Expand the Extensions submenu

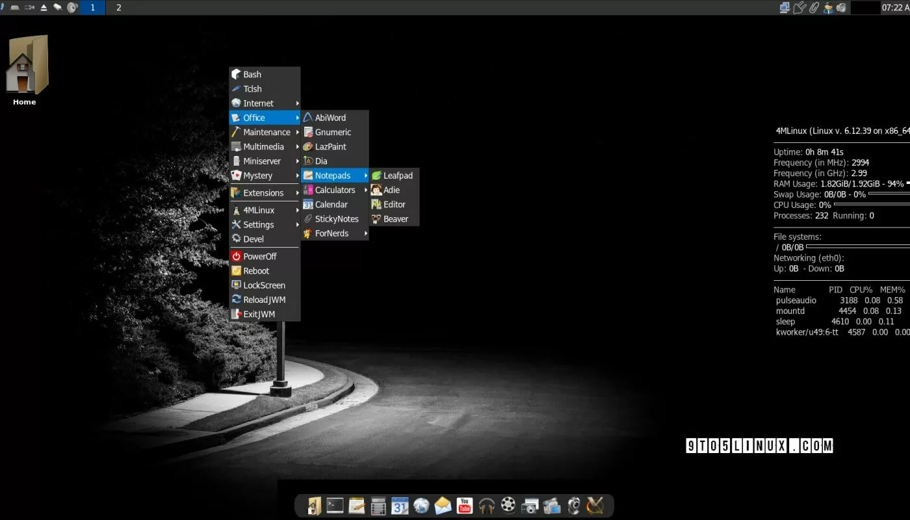(x=265, y=193)
